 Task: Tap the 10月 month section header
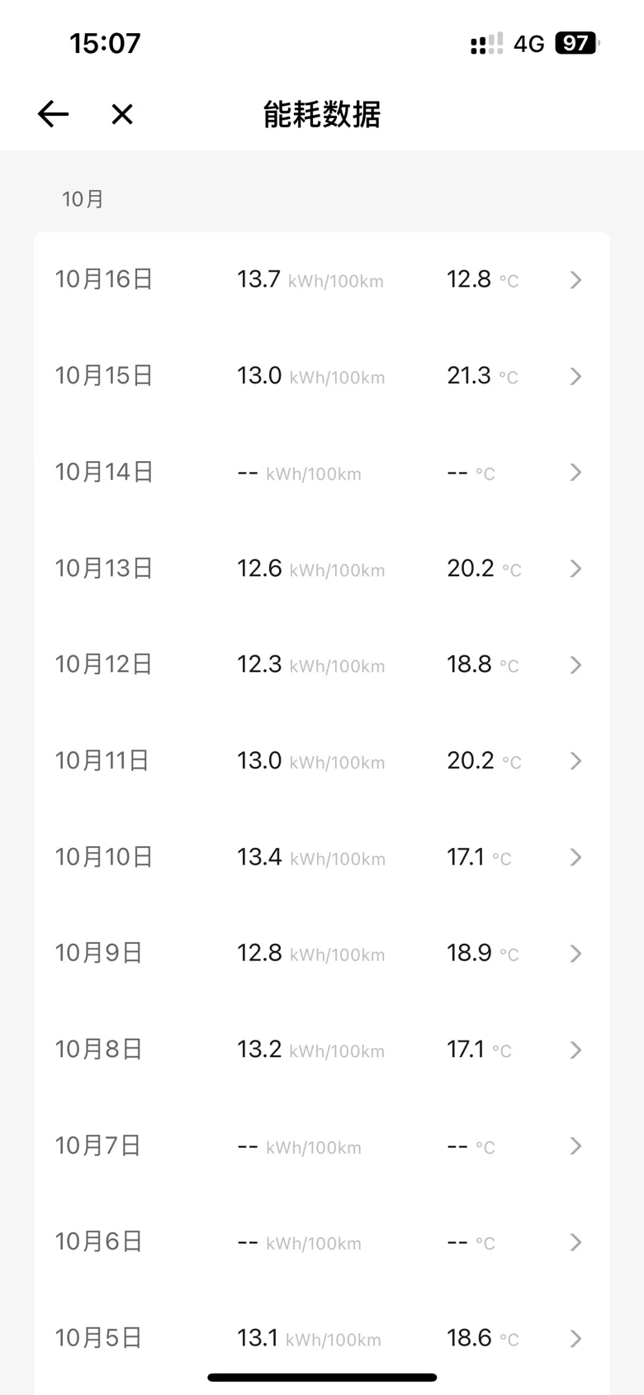coord(83,199)
